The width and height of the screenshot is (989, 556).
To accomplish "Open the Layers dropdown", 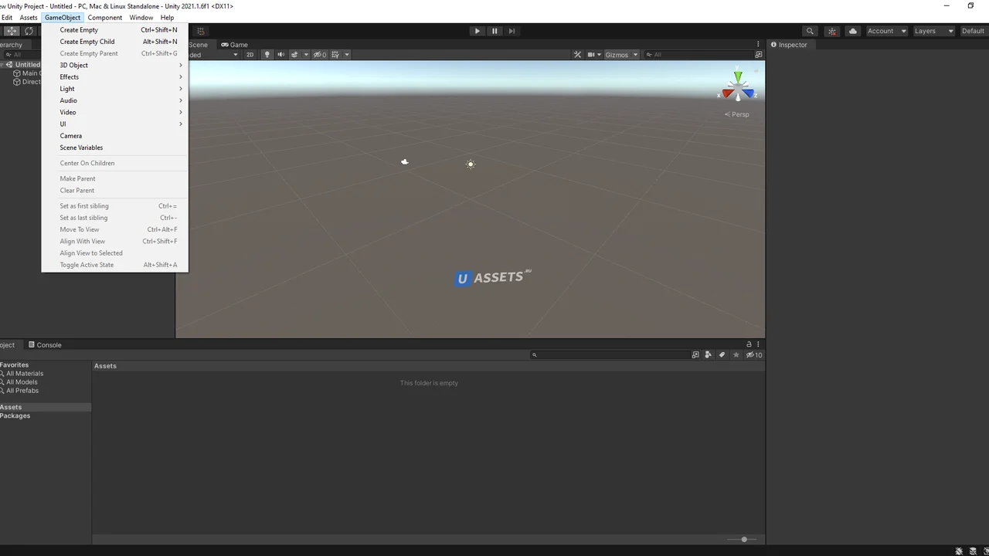I will pyautogui.click(x=933, y=31).
